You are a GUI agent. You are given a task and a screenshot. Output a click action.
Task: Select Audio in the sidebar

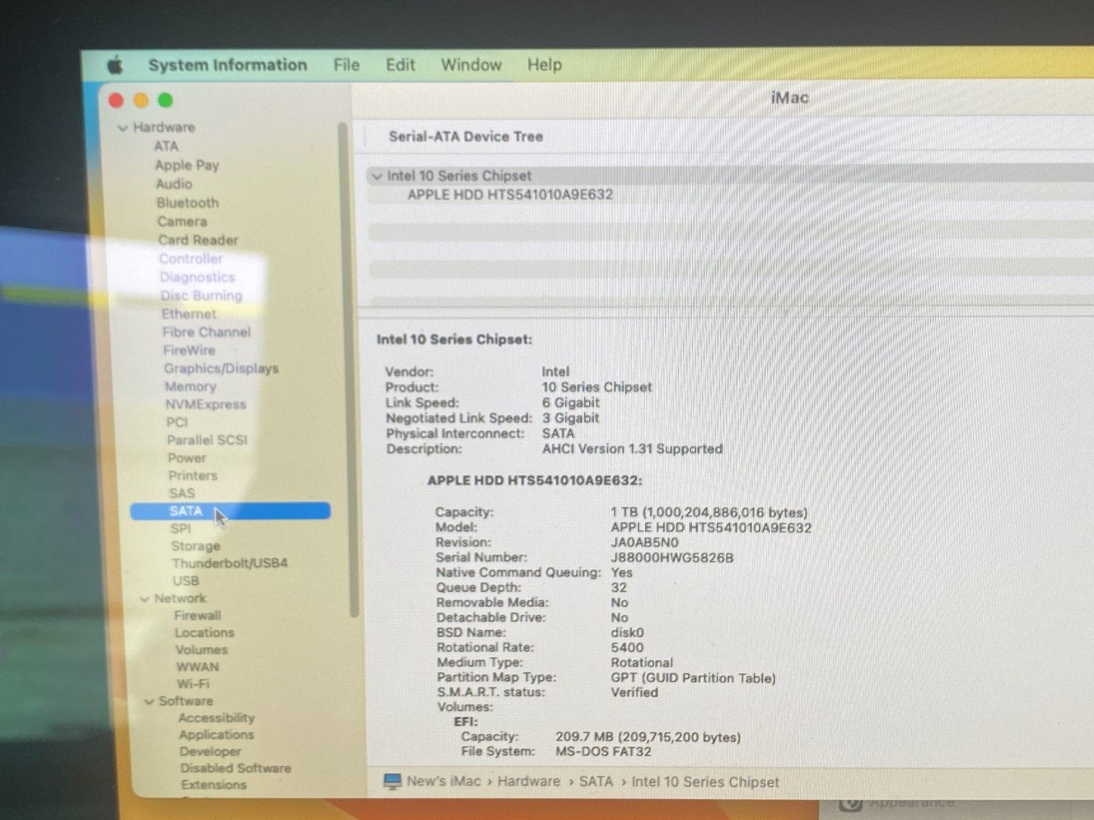pos(174,184)
